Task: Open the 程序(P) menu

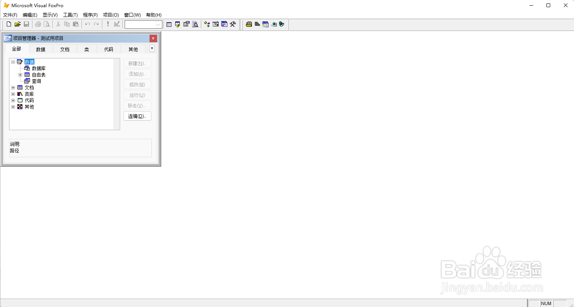Action: (90, 15)
